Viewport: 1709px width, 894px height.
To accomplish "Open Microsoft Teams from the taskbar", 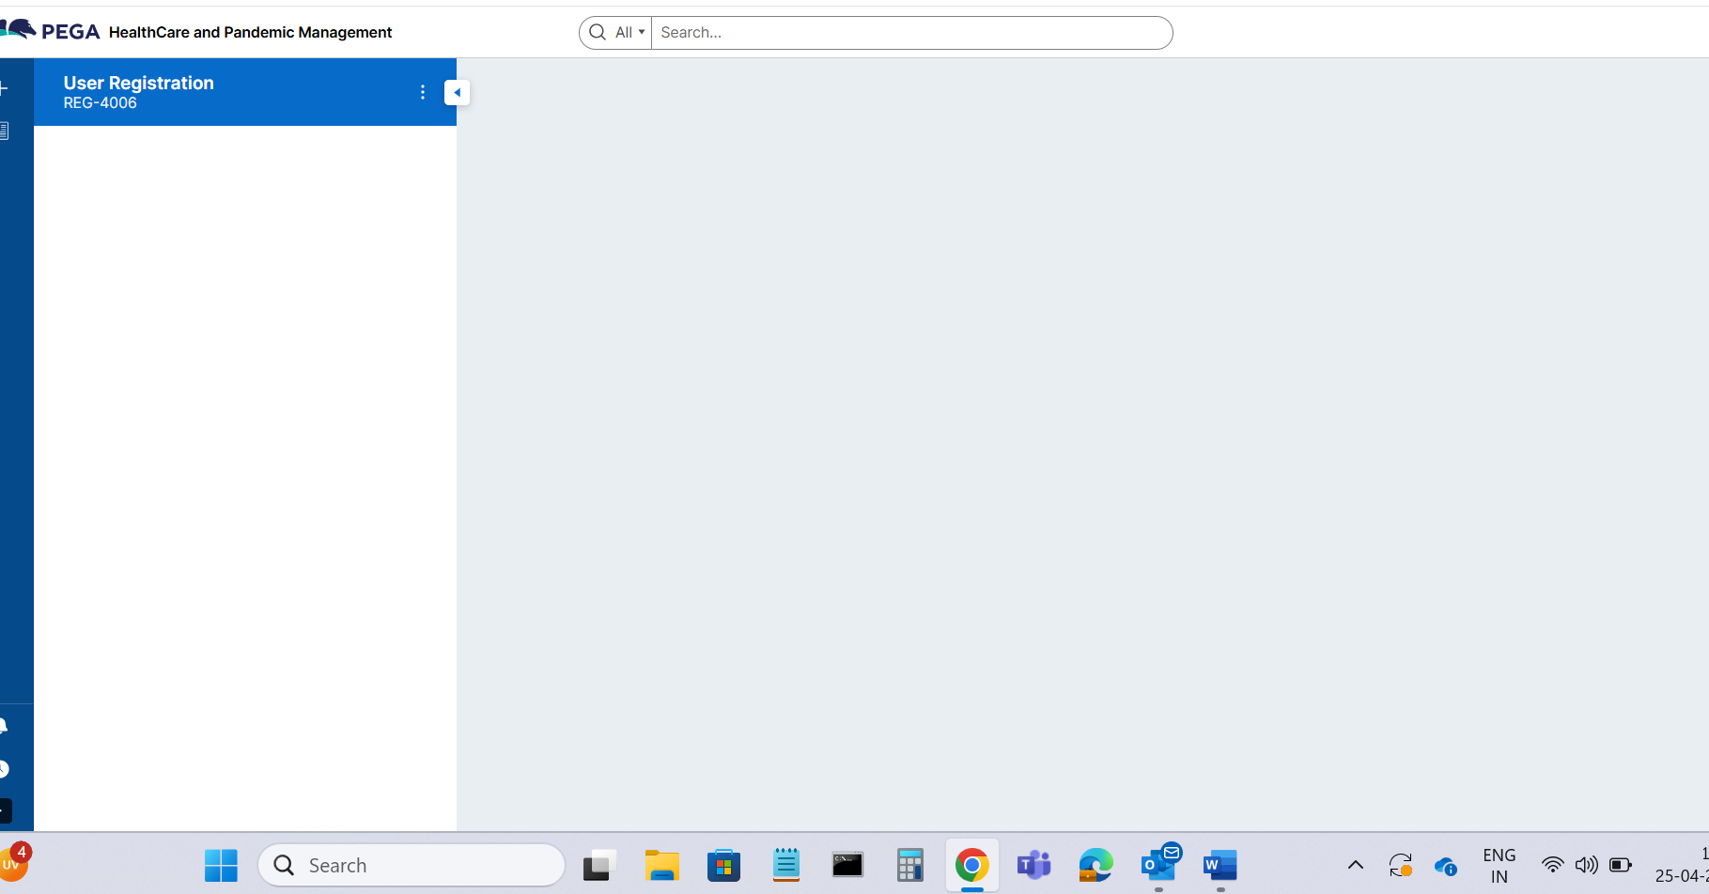I will pos(1033,865).
